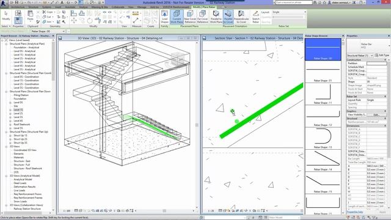This screenshot has height=220, width=391.
Task: Select Rebar Shape : 12 thumbnail
Action: [x=323, y=116]
